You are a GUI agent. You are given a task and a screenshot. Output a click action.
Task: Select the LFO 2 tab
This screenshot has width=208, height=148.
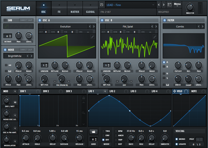click(x=119, y=91)
